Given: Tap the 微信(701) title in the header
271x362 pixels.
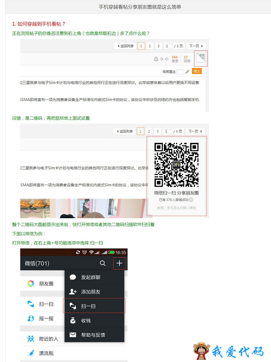Looking at the screenshot, I should click(x=37, y=263).
